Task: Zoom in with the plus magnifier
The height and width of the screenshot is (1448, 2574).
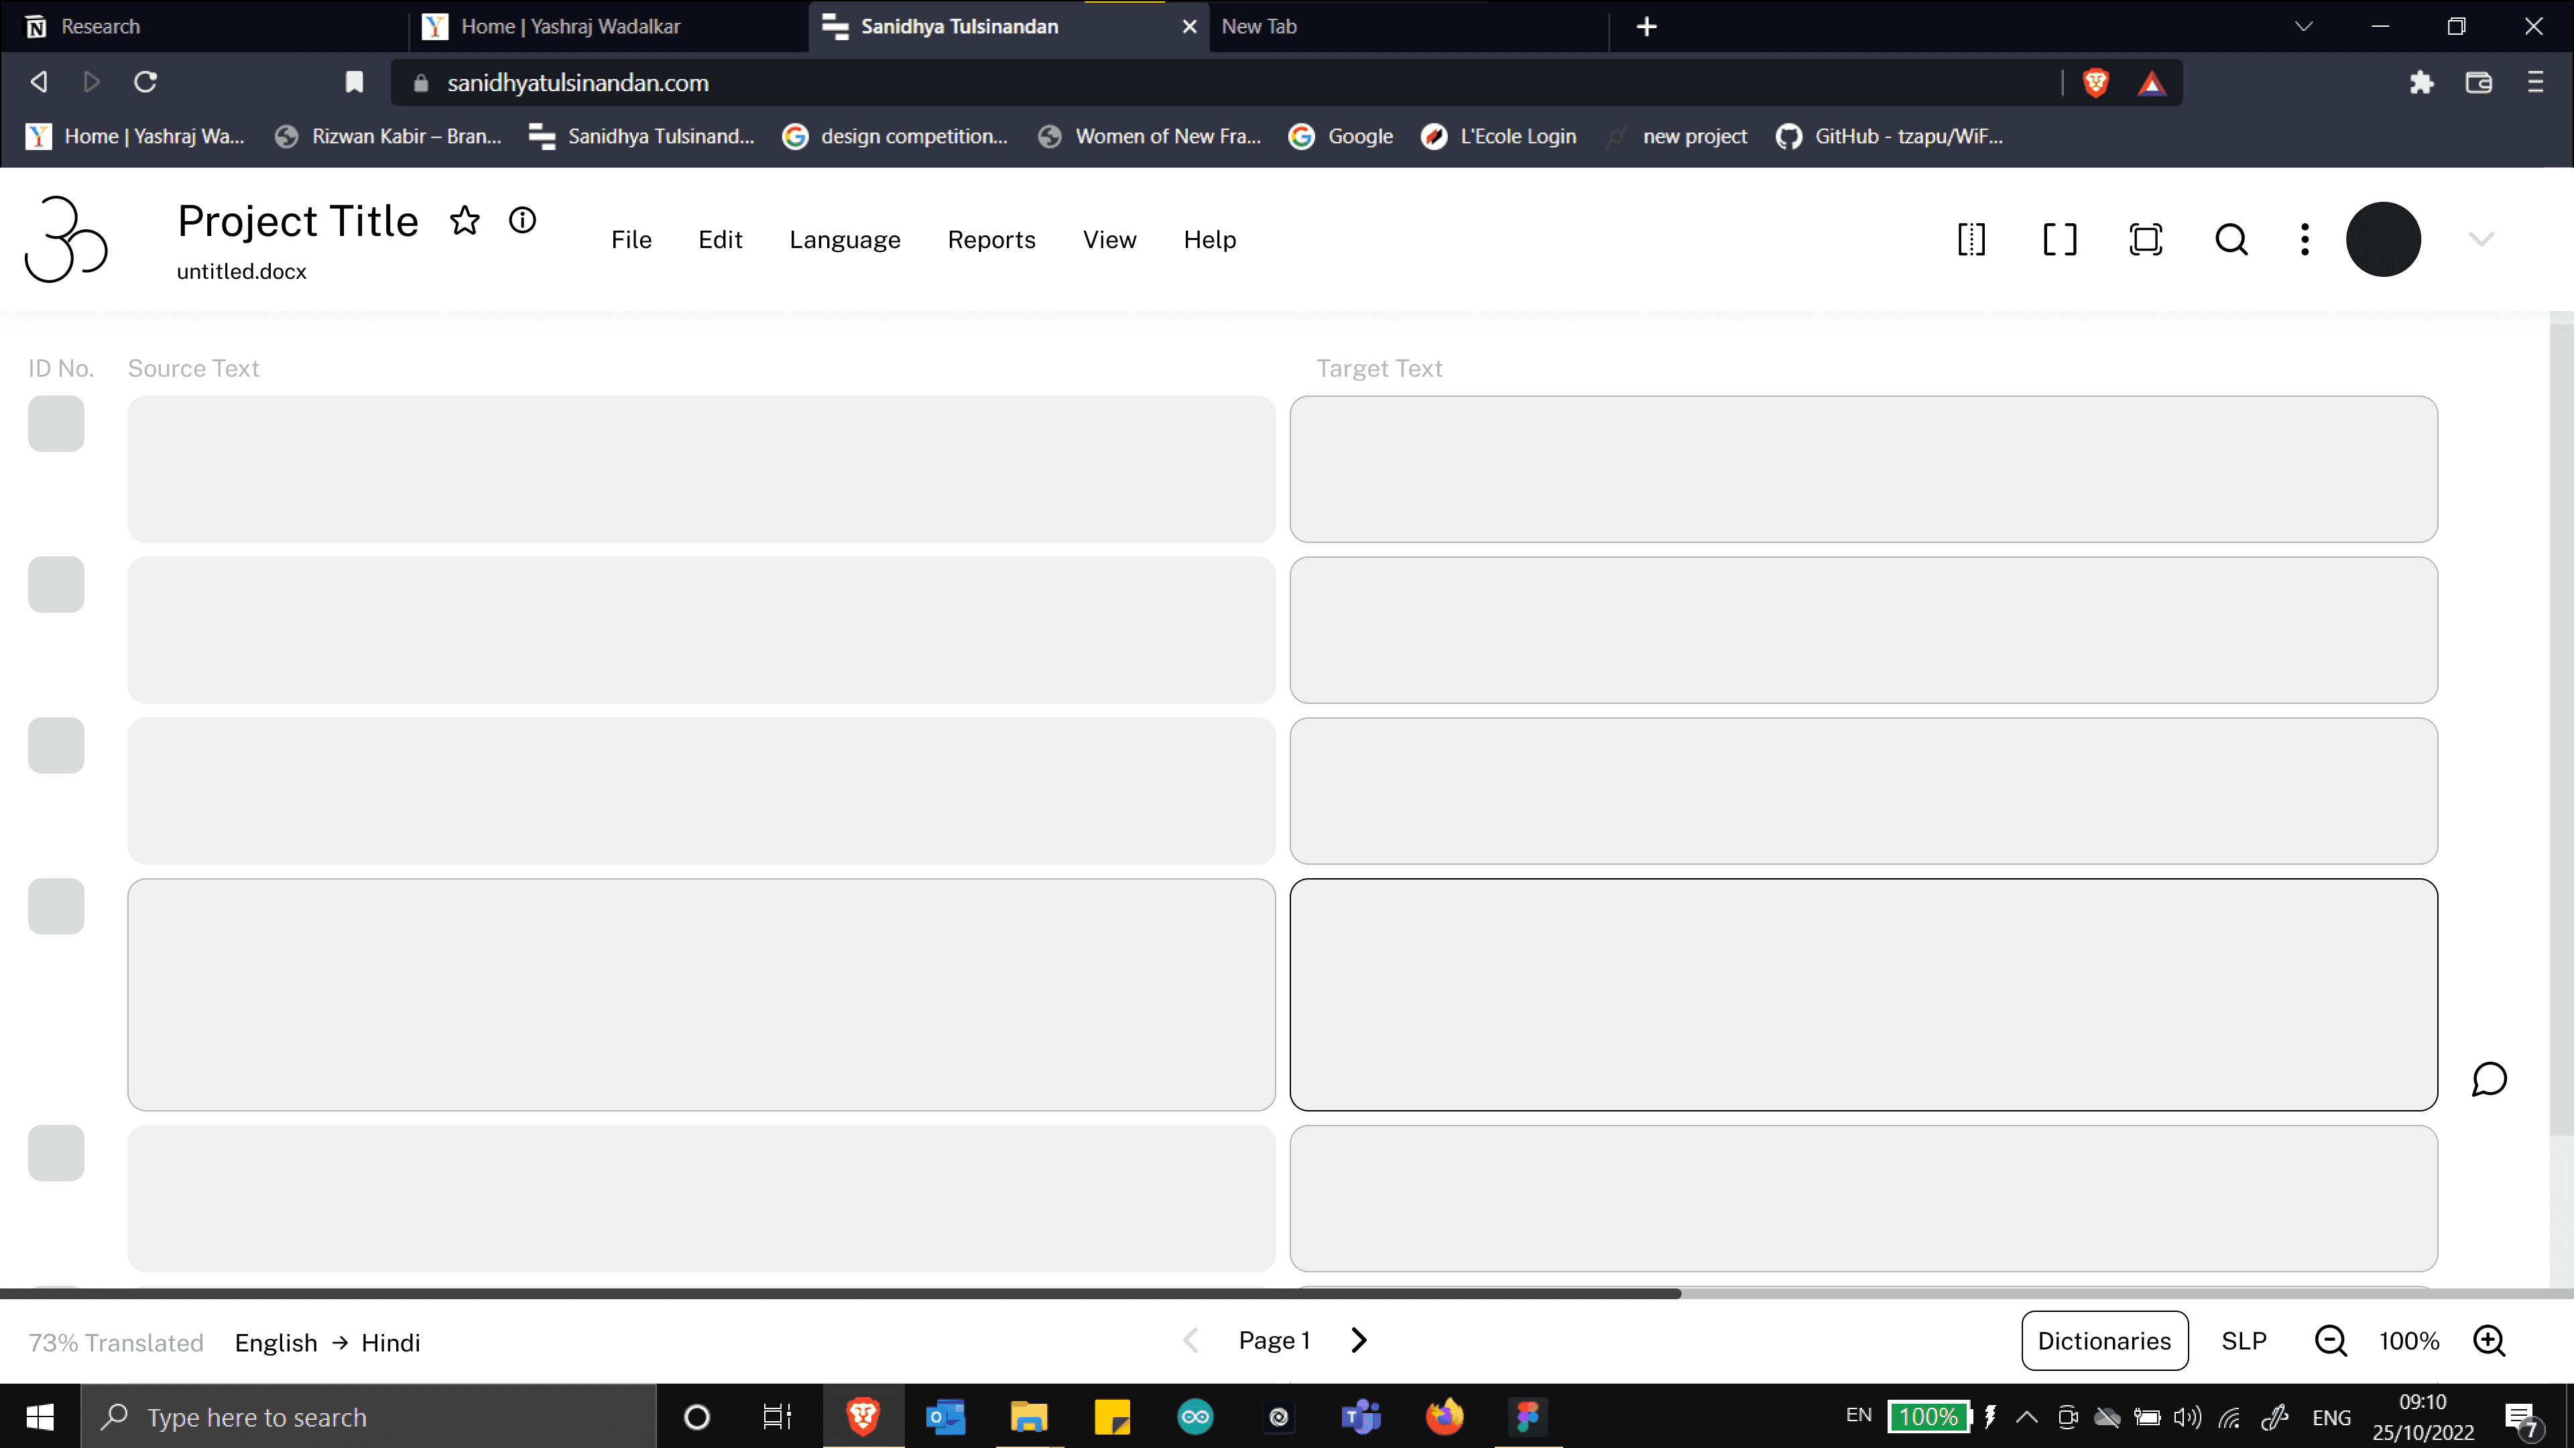Action: [2489, 1341]
